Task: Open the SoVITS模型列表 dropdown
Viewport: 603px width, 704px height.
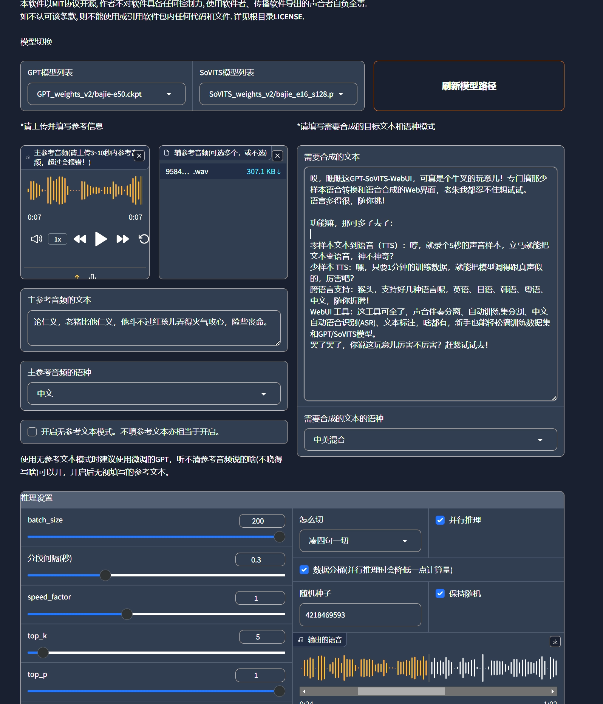Action: click(x=278, y=94)
